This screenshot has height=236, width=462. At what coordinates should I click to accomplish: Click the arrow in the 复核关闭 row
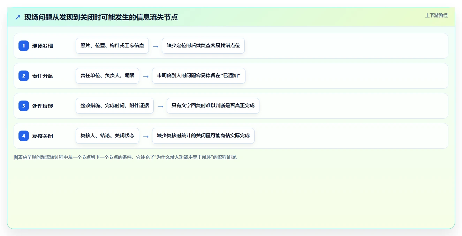(146, 136)
